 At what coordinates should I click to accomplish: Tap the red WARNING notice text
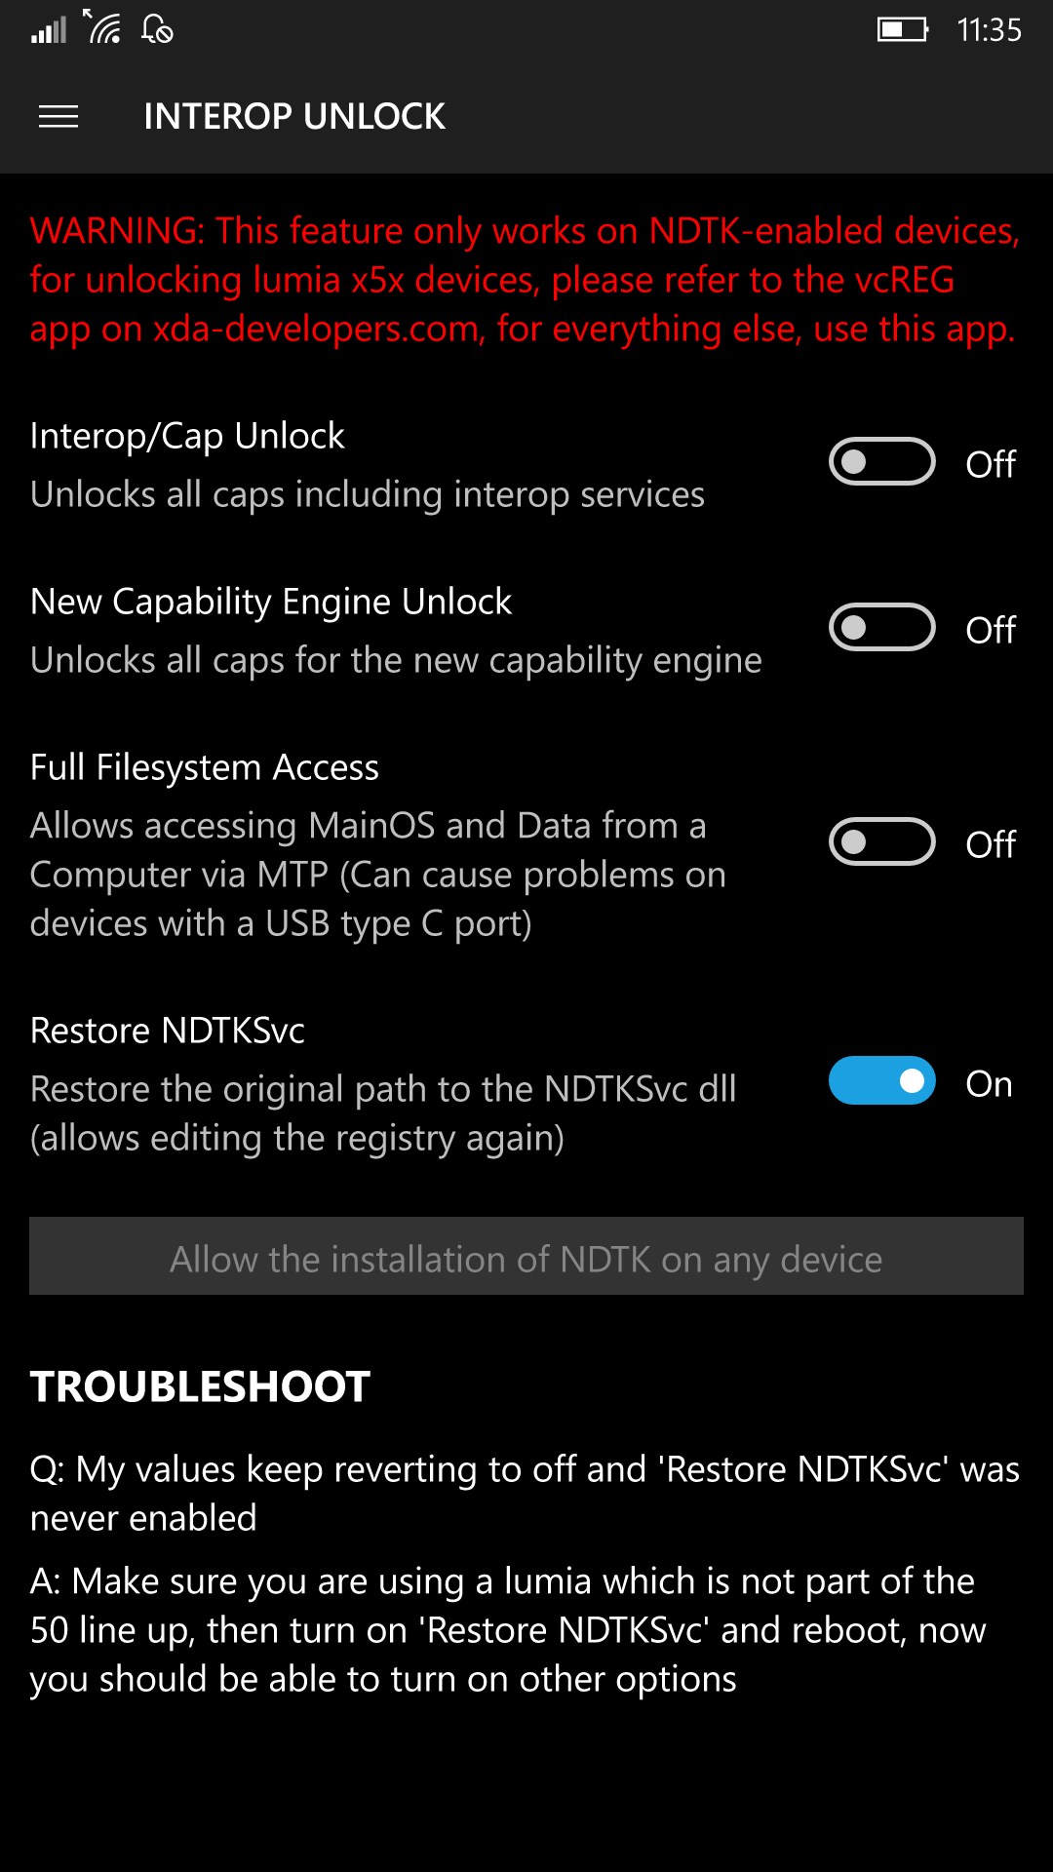pos(525,280)
